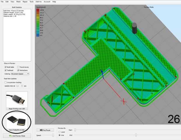The height and width of the screenshot is (140, 181).
Task: Click inside the Build Statistics text box
Action: [17, 35]
